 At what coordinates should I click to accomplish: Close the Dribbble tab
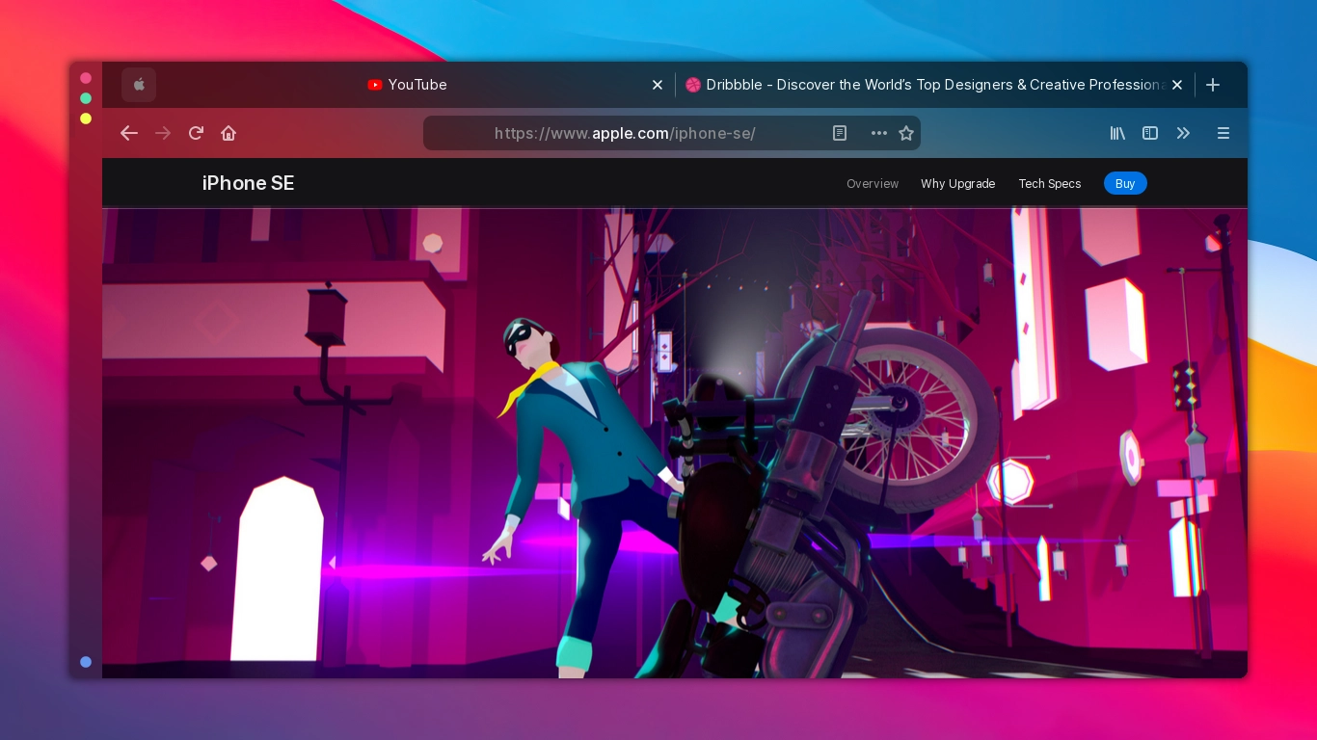click(1177, 85)
